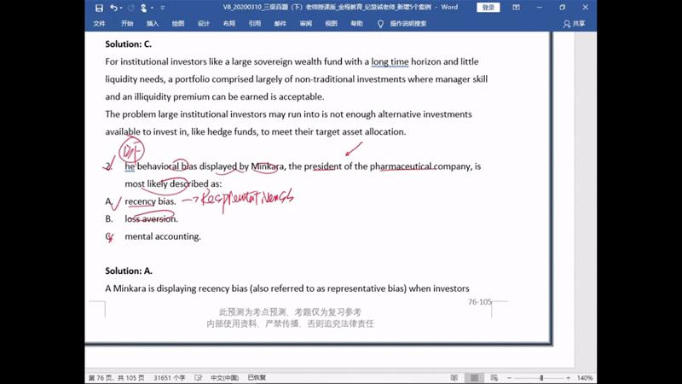Switch to the 插入 (Insert) tab
The image size is (682, 384).
153,24
